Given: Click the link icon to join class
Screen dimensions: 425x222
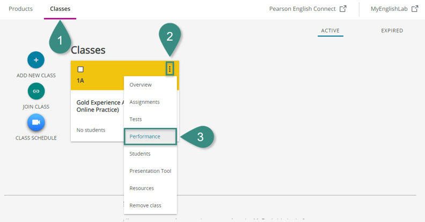Looking at the screenshot, I should tap(36, 91).
